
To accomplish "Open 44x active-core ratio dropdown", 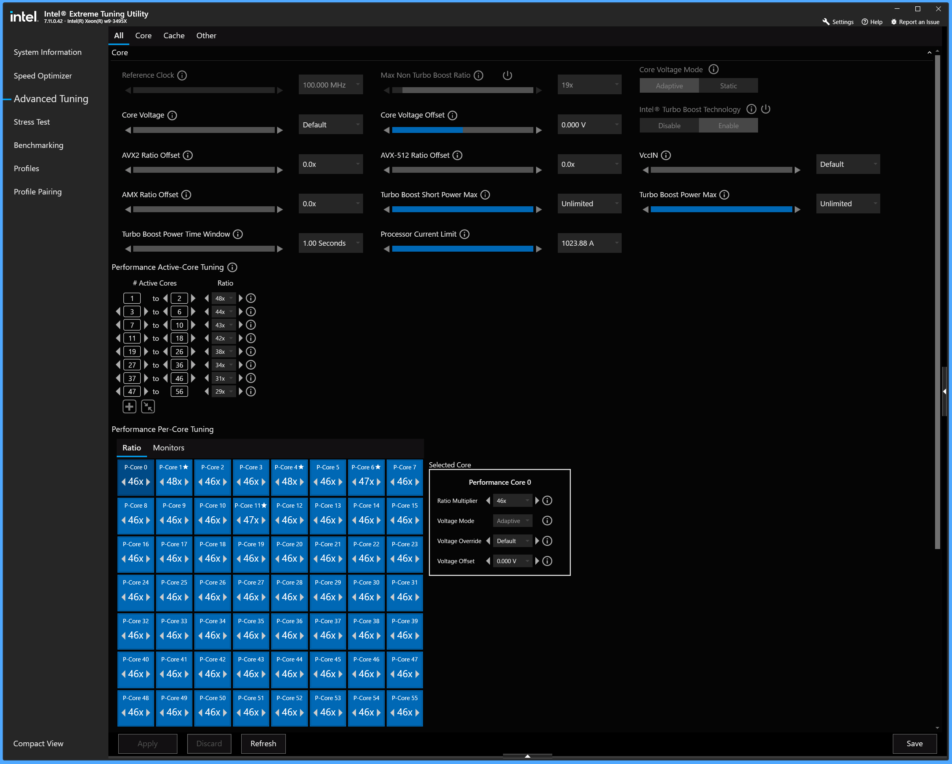I will pyautogui.click(x=224, y=312).
